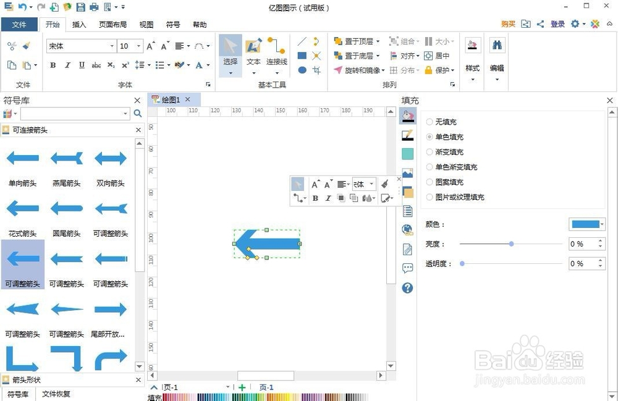Open the 视图 ribbon tab
618x401 pixels.
coord(146,25)
